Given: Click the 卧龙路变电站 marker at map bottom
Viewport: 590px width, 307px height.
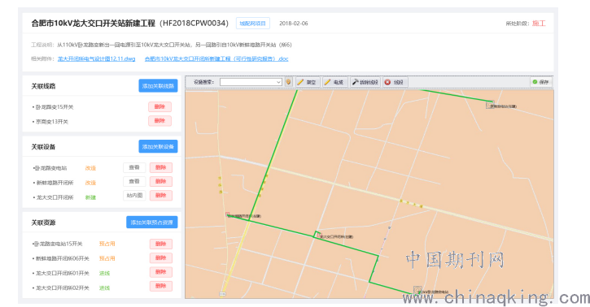Looking at the screenshot, I should pyautogui.click(x=417, y=291).
